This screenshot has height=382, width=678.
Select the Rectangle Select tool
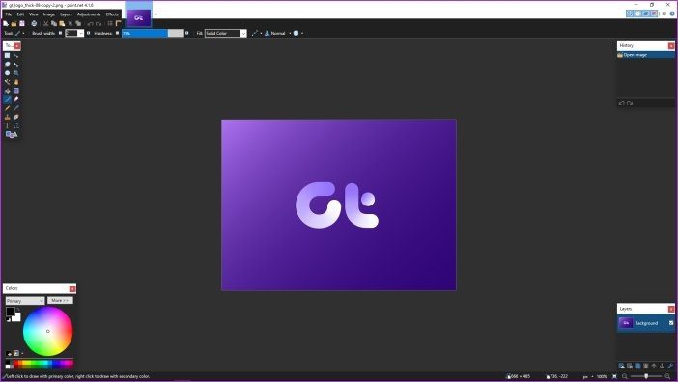pyautogui.click(x=8, y=56)
